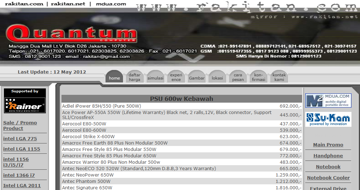The height and width of the screenshot is (190, 360).
Task: Click price 692.000,- for AcBel iPower
Action: [290, 106]
